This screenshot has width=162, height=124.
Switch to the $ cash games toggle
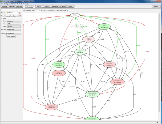27,6
